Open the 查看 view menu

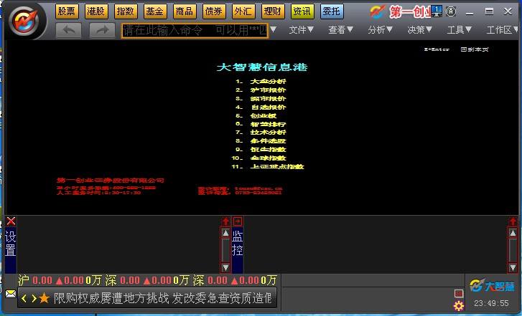(340, 30)
